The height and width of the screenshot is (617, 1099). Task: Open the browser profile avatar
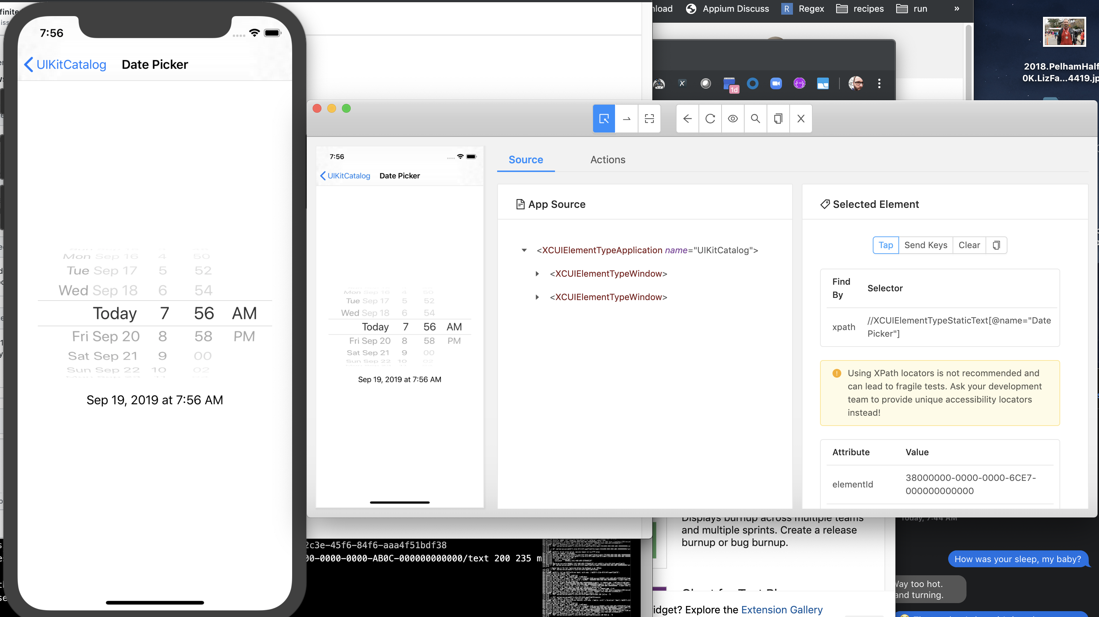coord(856,83)
